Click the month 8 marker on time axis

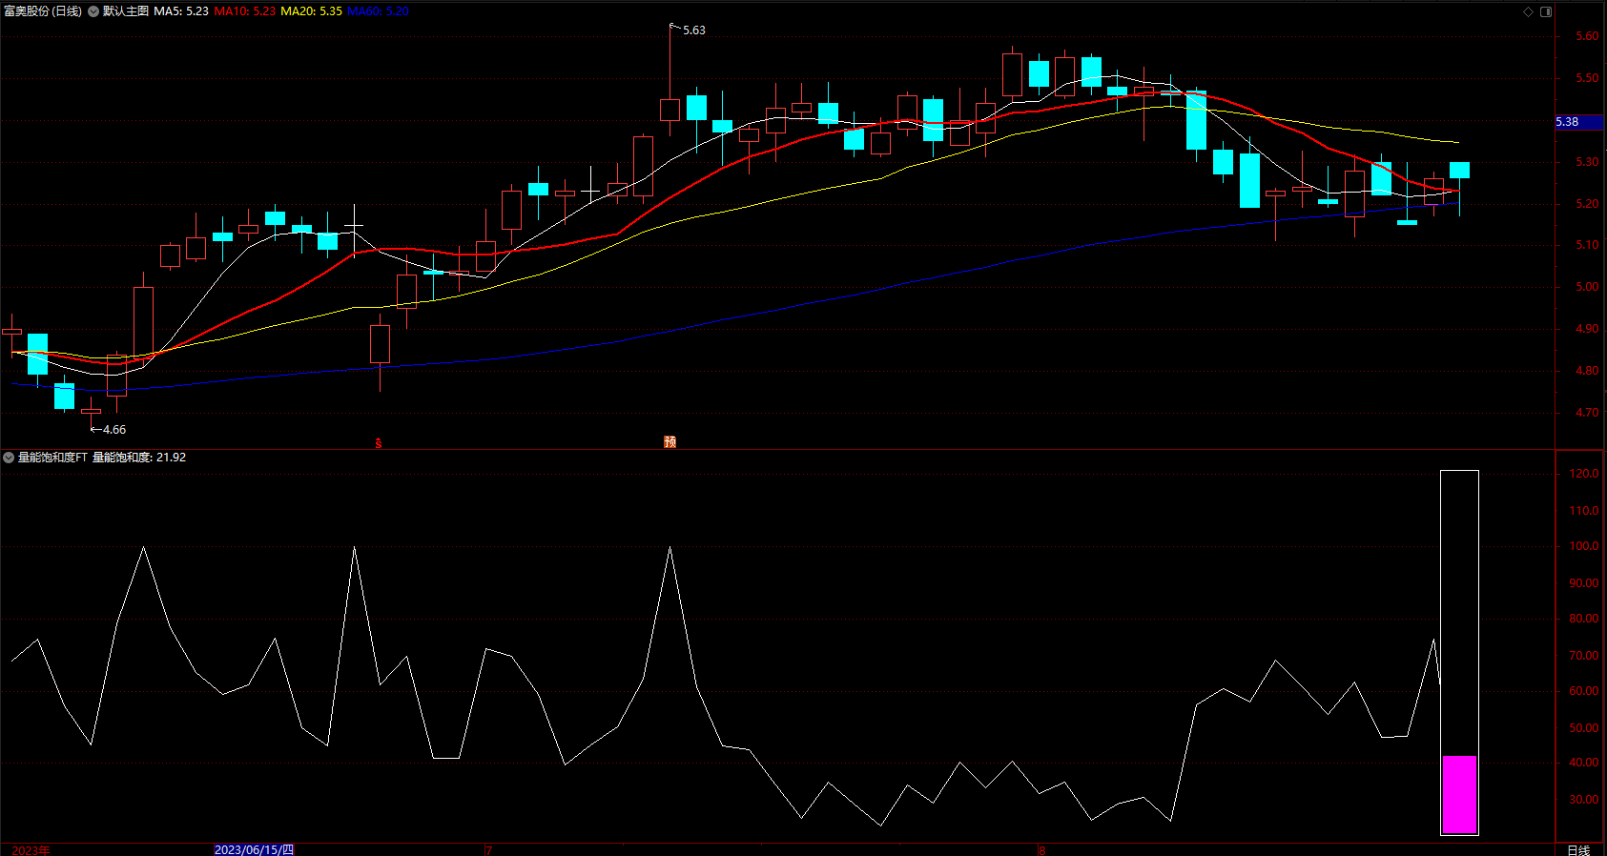click(1041, 850)
